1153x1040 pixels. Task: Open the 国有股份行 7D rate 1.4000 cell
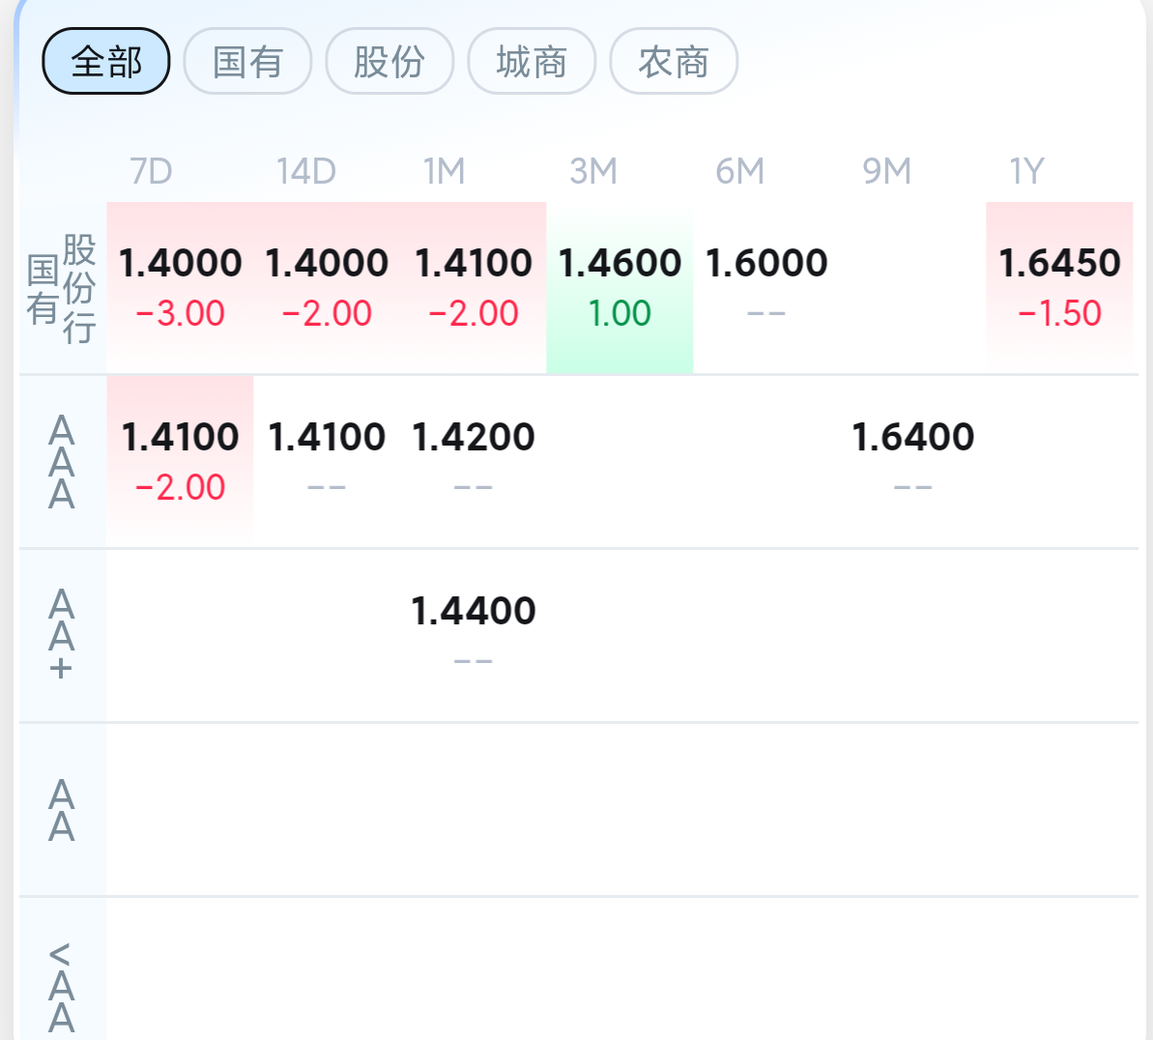pos(180,288)
